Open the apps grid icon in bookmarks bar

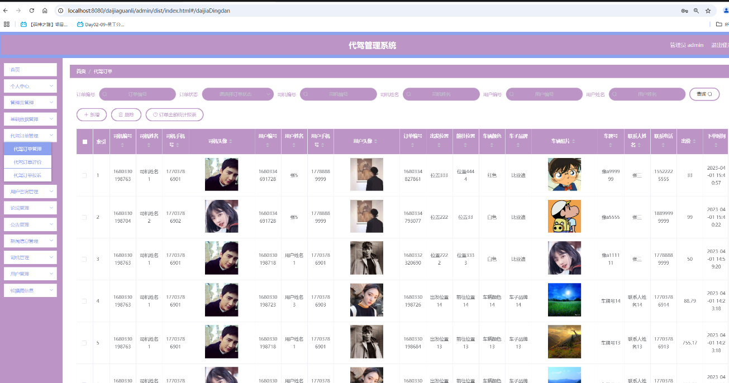point(7,24)
